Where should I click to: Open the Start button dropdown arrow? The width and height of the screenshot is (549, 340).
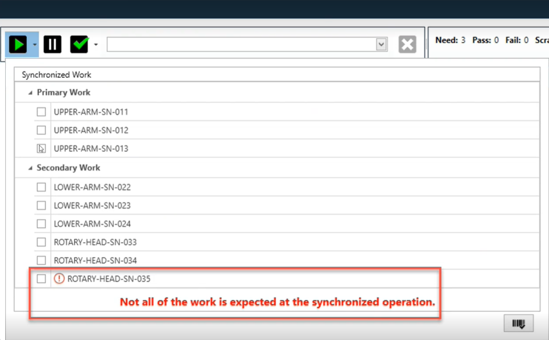point(34,44)
